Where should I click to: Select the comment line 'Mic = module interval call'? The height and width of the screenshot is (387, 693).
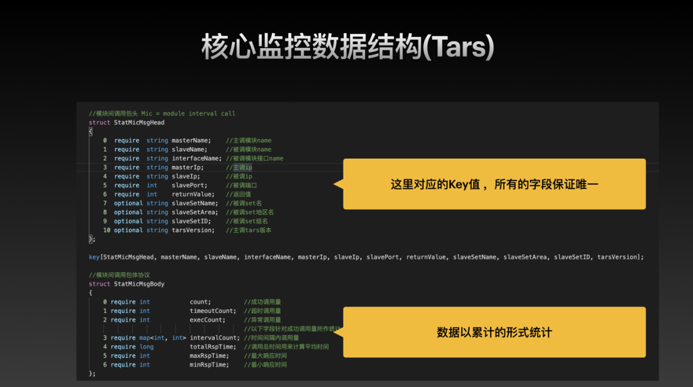pyautogui.click(x=162, y=113)
